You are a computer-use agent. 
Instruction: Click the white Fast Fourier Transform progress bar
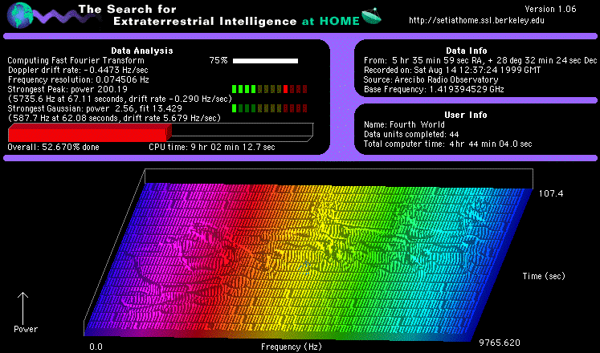(x=266, y=60)
